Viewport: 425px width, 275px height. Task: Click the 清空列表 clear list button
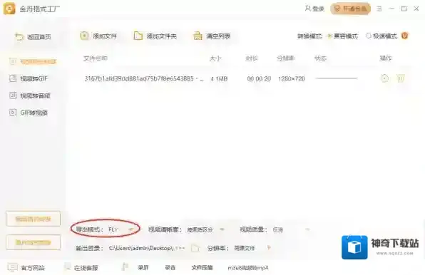point(212,36)
